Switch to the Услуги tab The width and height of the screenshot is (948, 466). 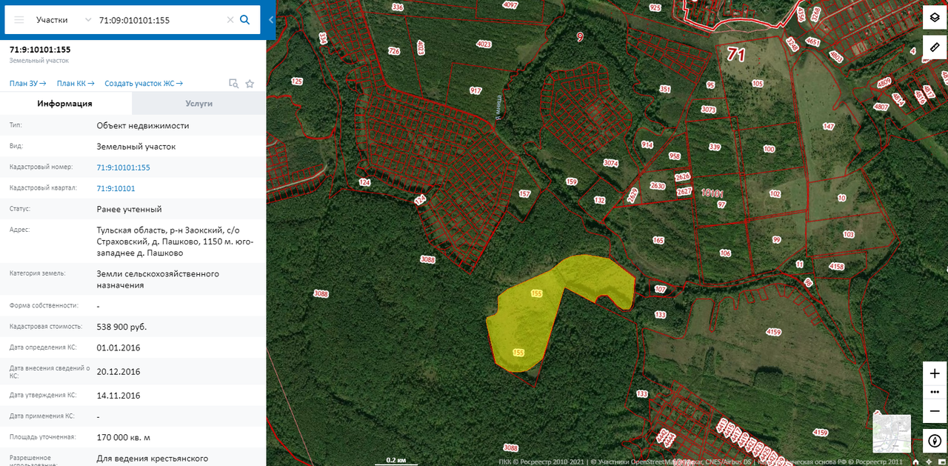198,104
